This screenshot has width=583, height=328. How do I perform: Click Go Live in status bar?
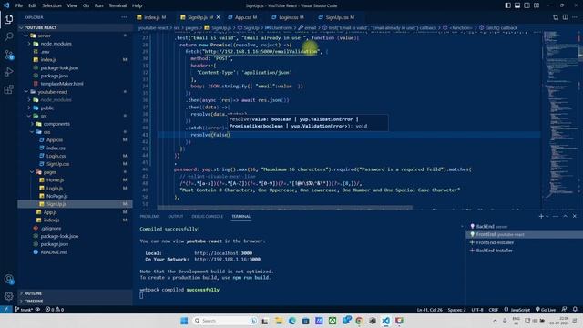coord(546,310)
